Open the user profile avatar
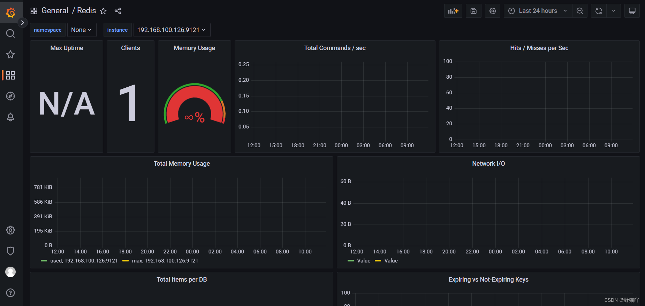Viewport: 645px width, 306px height. tap(10, 272)
